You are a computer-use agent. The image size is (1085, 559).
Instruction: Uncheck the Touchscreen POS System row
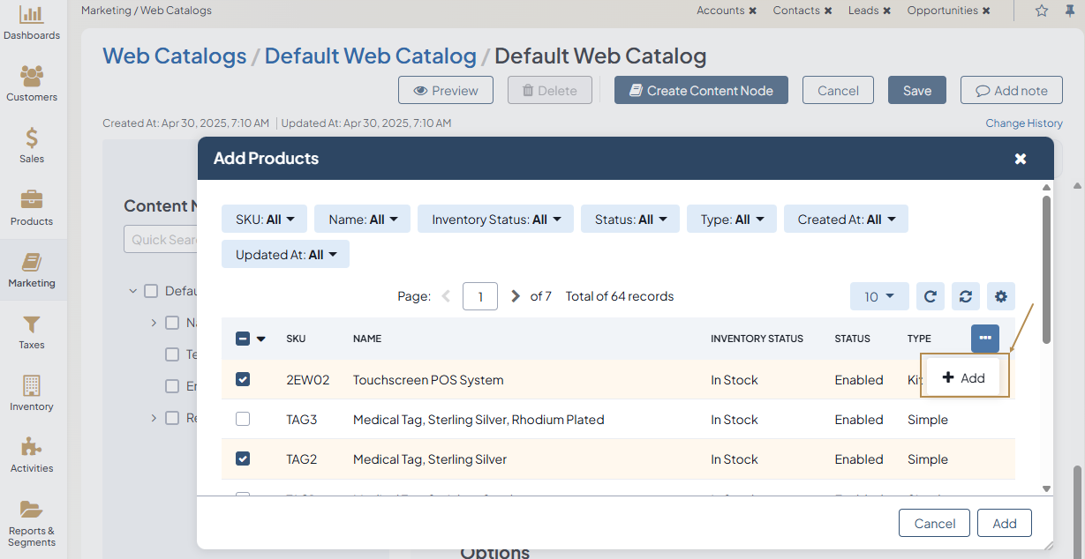(243, 379)
